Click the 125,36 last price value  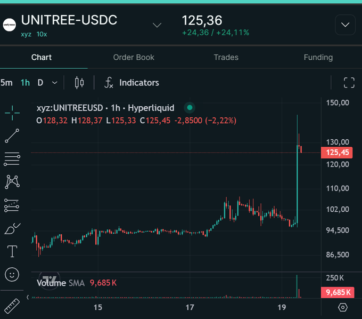tap(202, 20)
